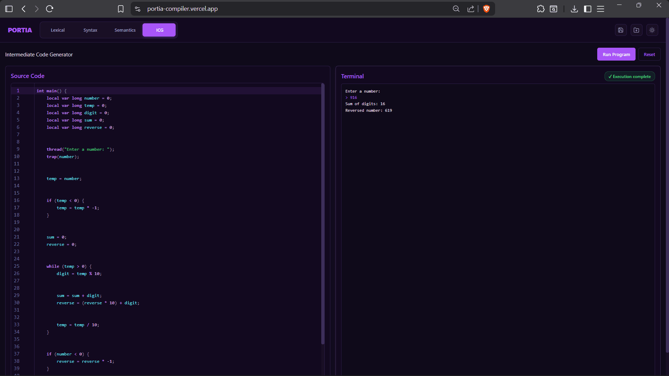Click line number 25 in the gutter

(x=17, y=266)
